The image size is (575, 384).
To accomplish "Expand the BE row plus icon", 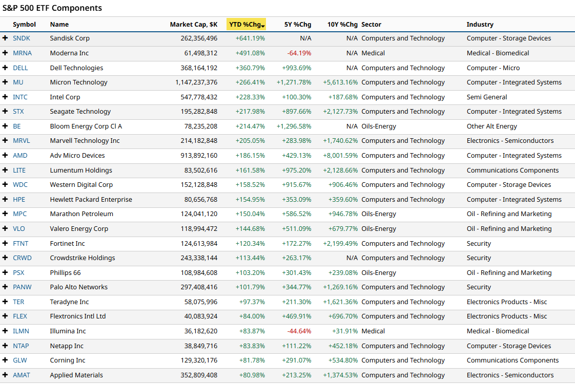I will pos(5,126).
